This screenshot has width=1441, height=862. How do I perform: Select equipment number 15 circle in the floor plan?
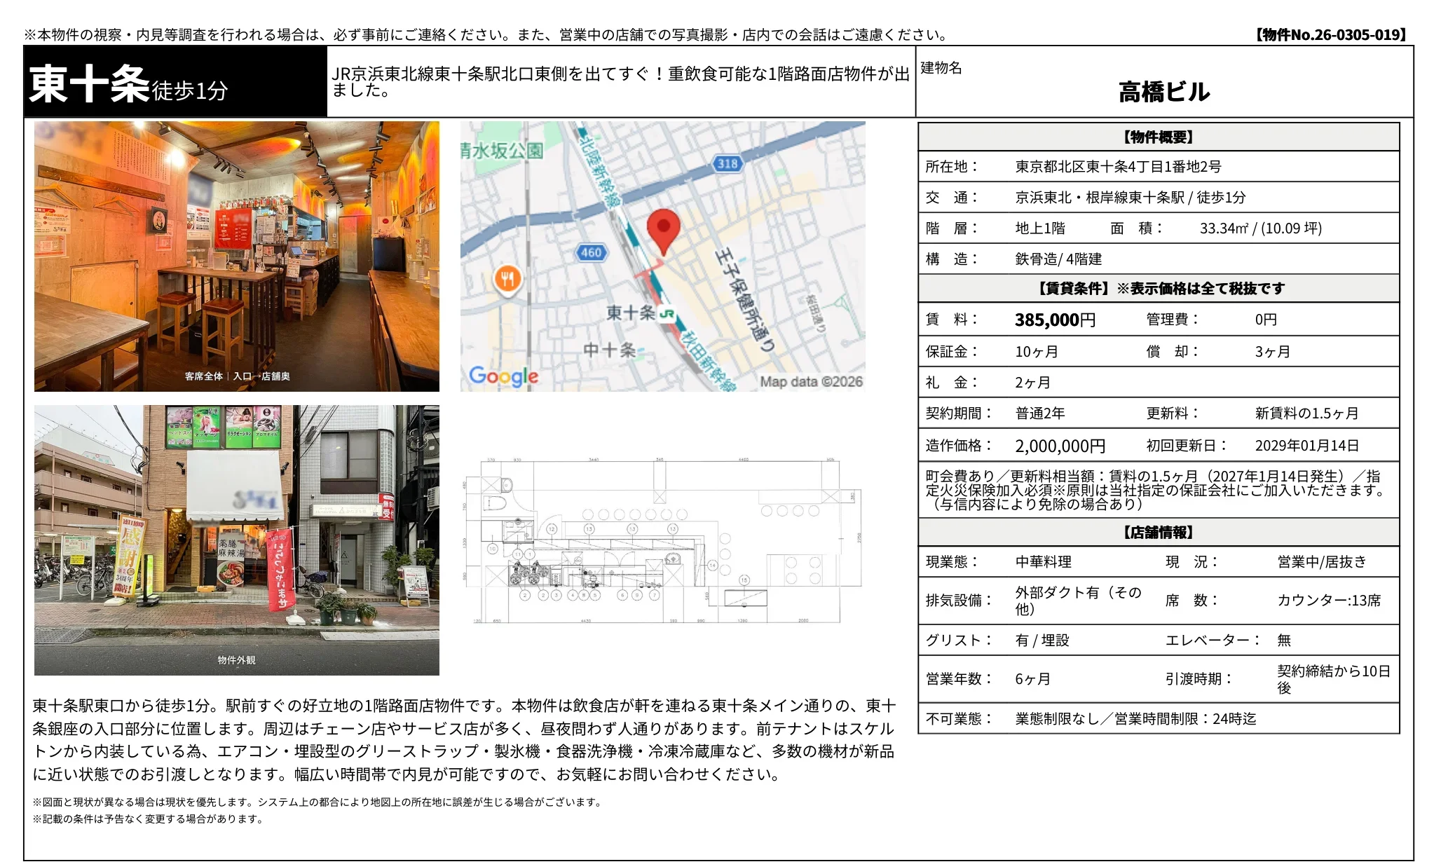744,580
